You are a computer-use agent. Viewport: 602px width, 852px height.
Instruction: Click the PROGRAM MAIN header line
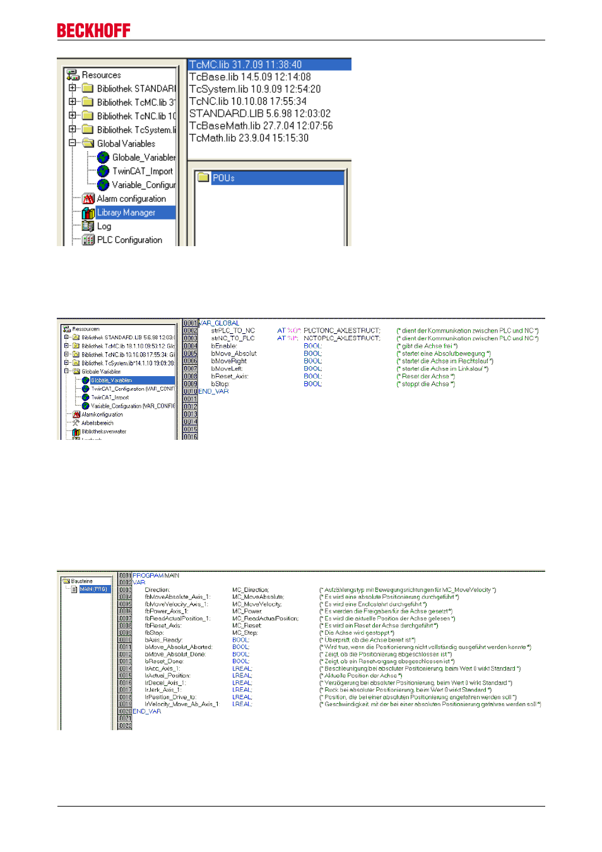click(156, 575)
